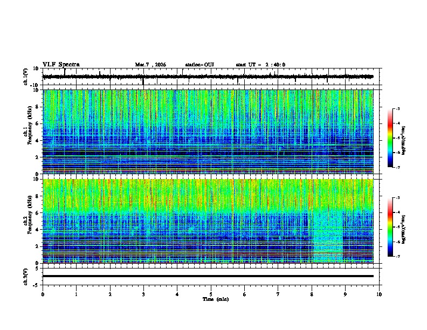Image resolution: width=427 pixels, height=330 pixels.
Task: Click time axis tick label "6"
Action: pyautogui.click(x=245, y=294)
